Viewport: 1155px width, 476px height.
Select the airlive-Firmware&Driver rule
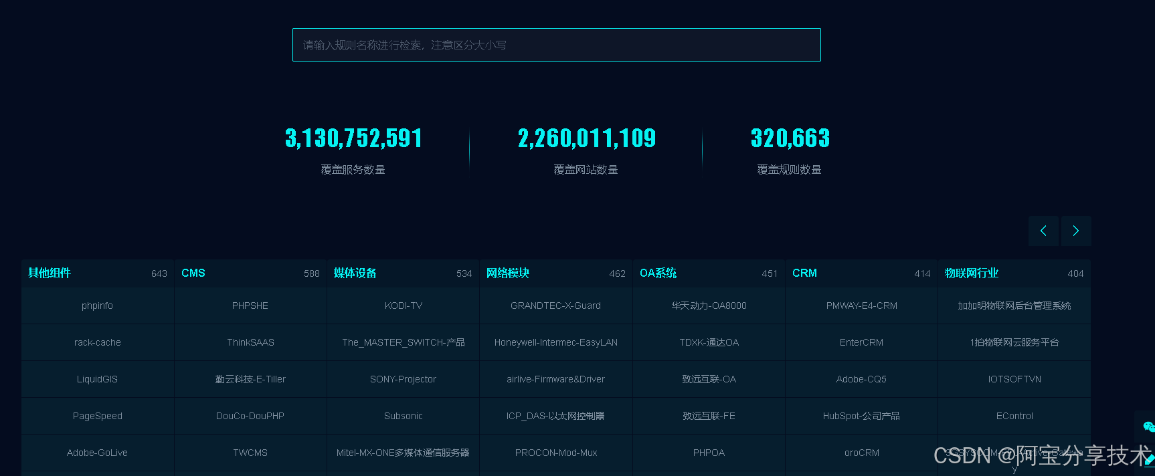556,379
